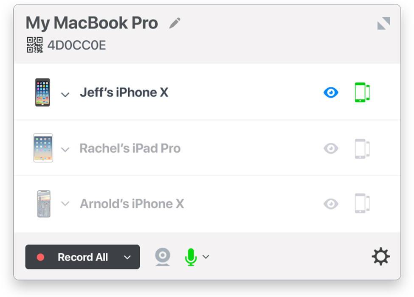Image resolution: width=414 pixels, height=297 pixels.
Task: Expand the chevron beside Jeff's iPhone X
Action: [x=65, y=95]
